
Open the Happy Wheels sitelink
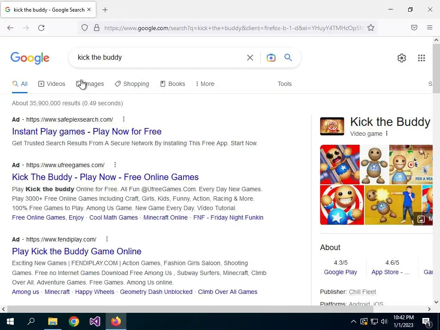click(x=95, y=292)
